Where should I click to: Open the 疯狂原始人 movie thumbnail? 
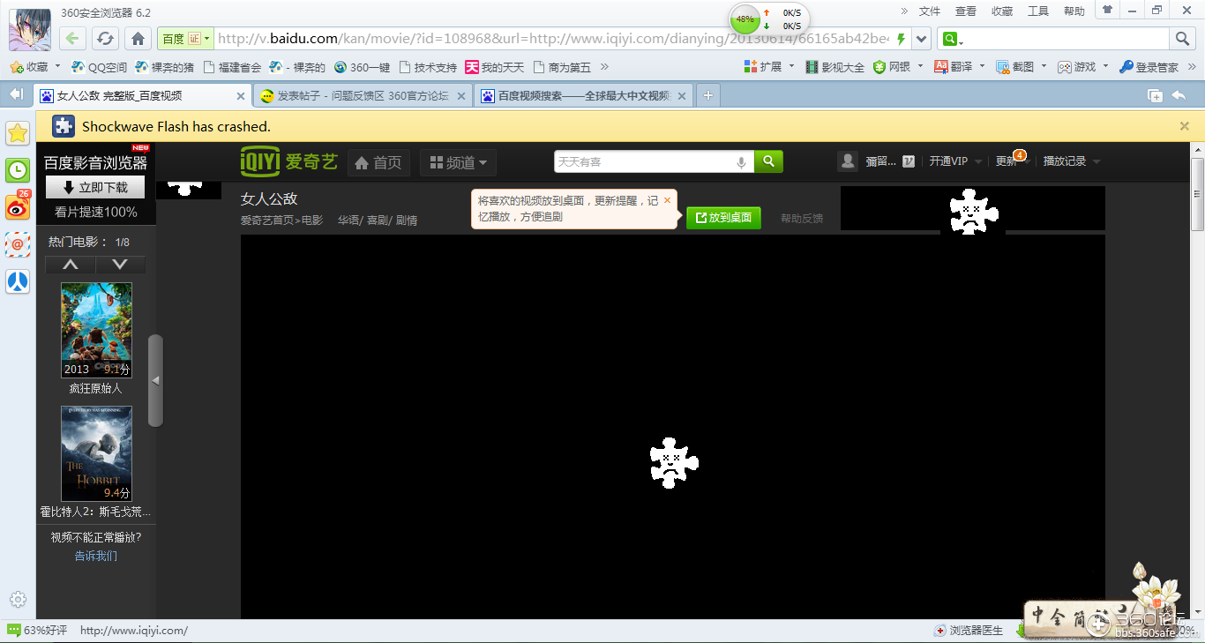point(96,330)
